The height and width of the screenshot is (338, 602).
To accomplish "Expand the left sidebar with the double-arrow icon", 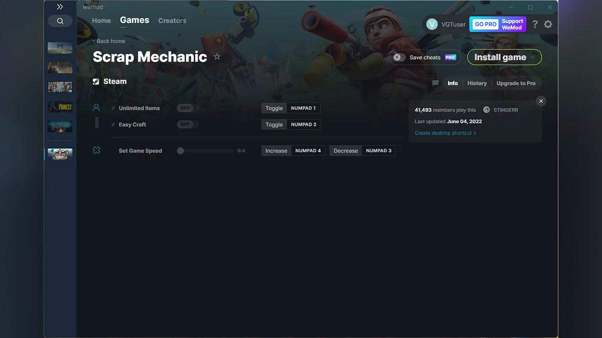I will pyautogui.click(x=60, y=7).
